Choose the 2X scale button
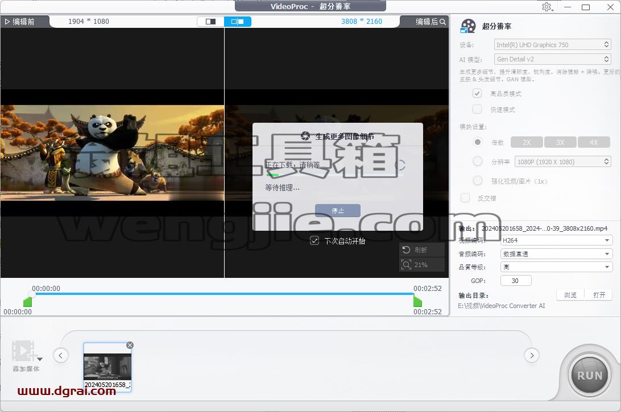This screenshot has height=412, width=621. click(527, 142)
